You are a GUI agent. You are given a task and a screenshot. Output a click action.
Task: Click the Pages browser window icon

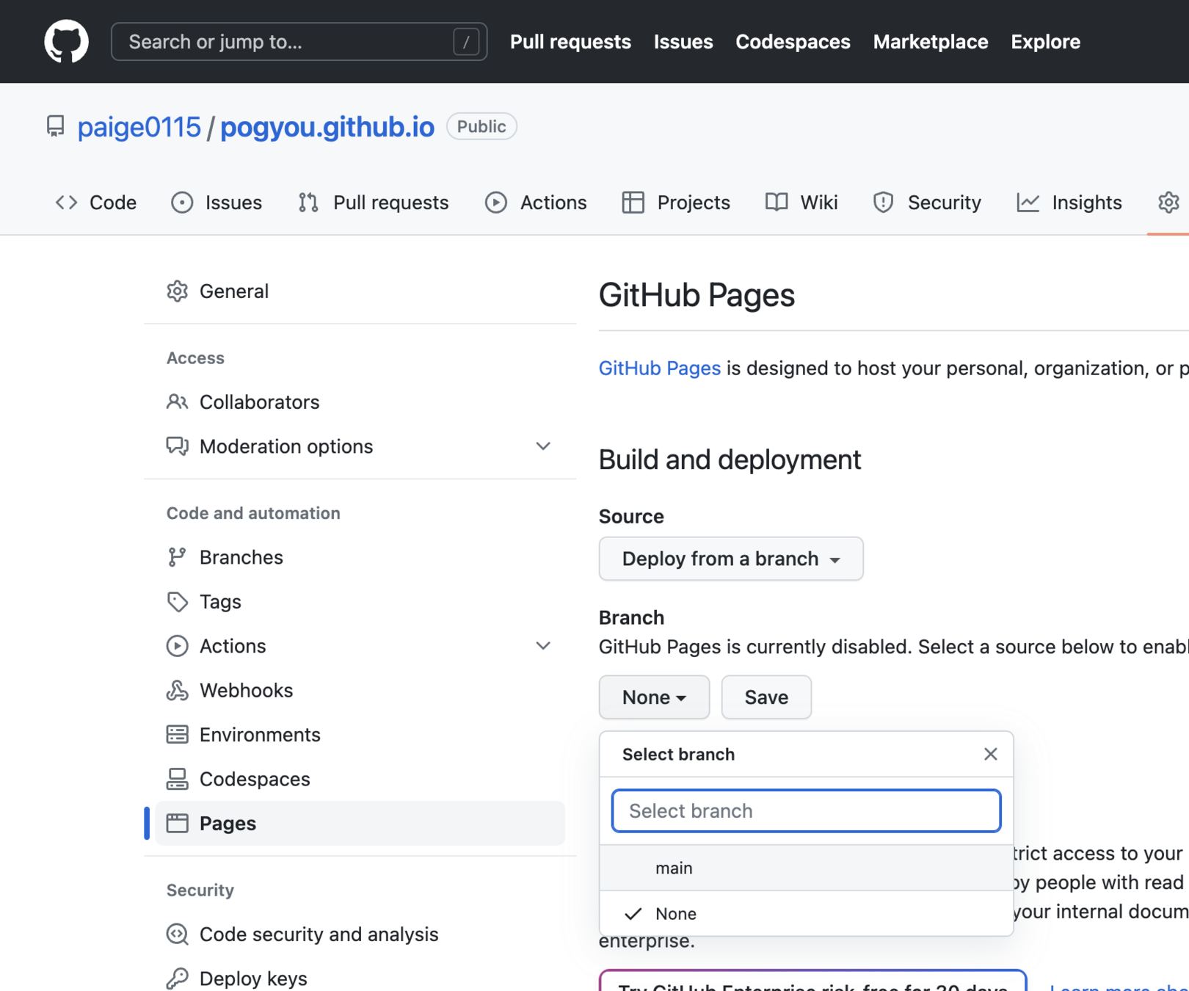[x=177, y=823]
